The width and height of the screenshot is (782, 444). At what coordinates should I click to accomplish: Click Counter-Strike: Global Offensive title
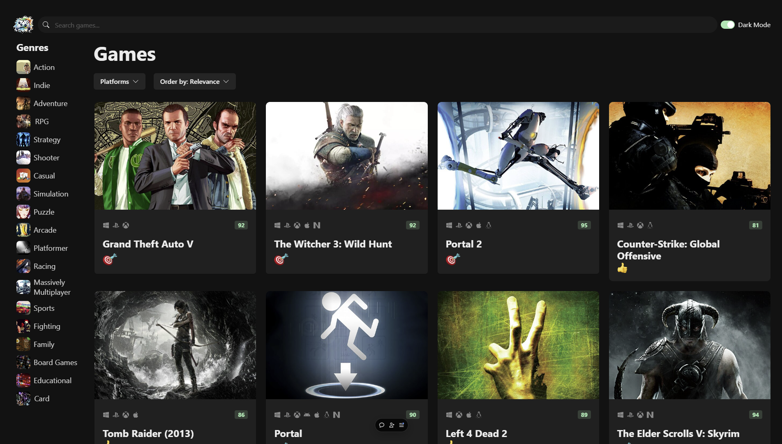click(668, 250)
